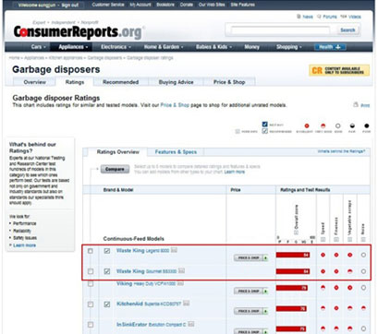Click Learn more under We look for

pos(24,245)
